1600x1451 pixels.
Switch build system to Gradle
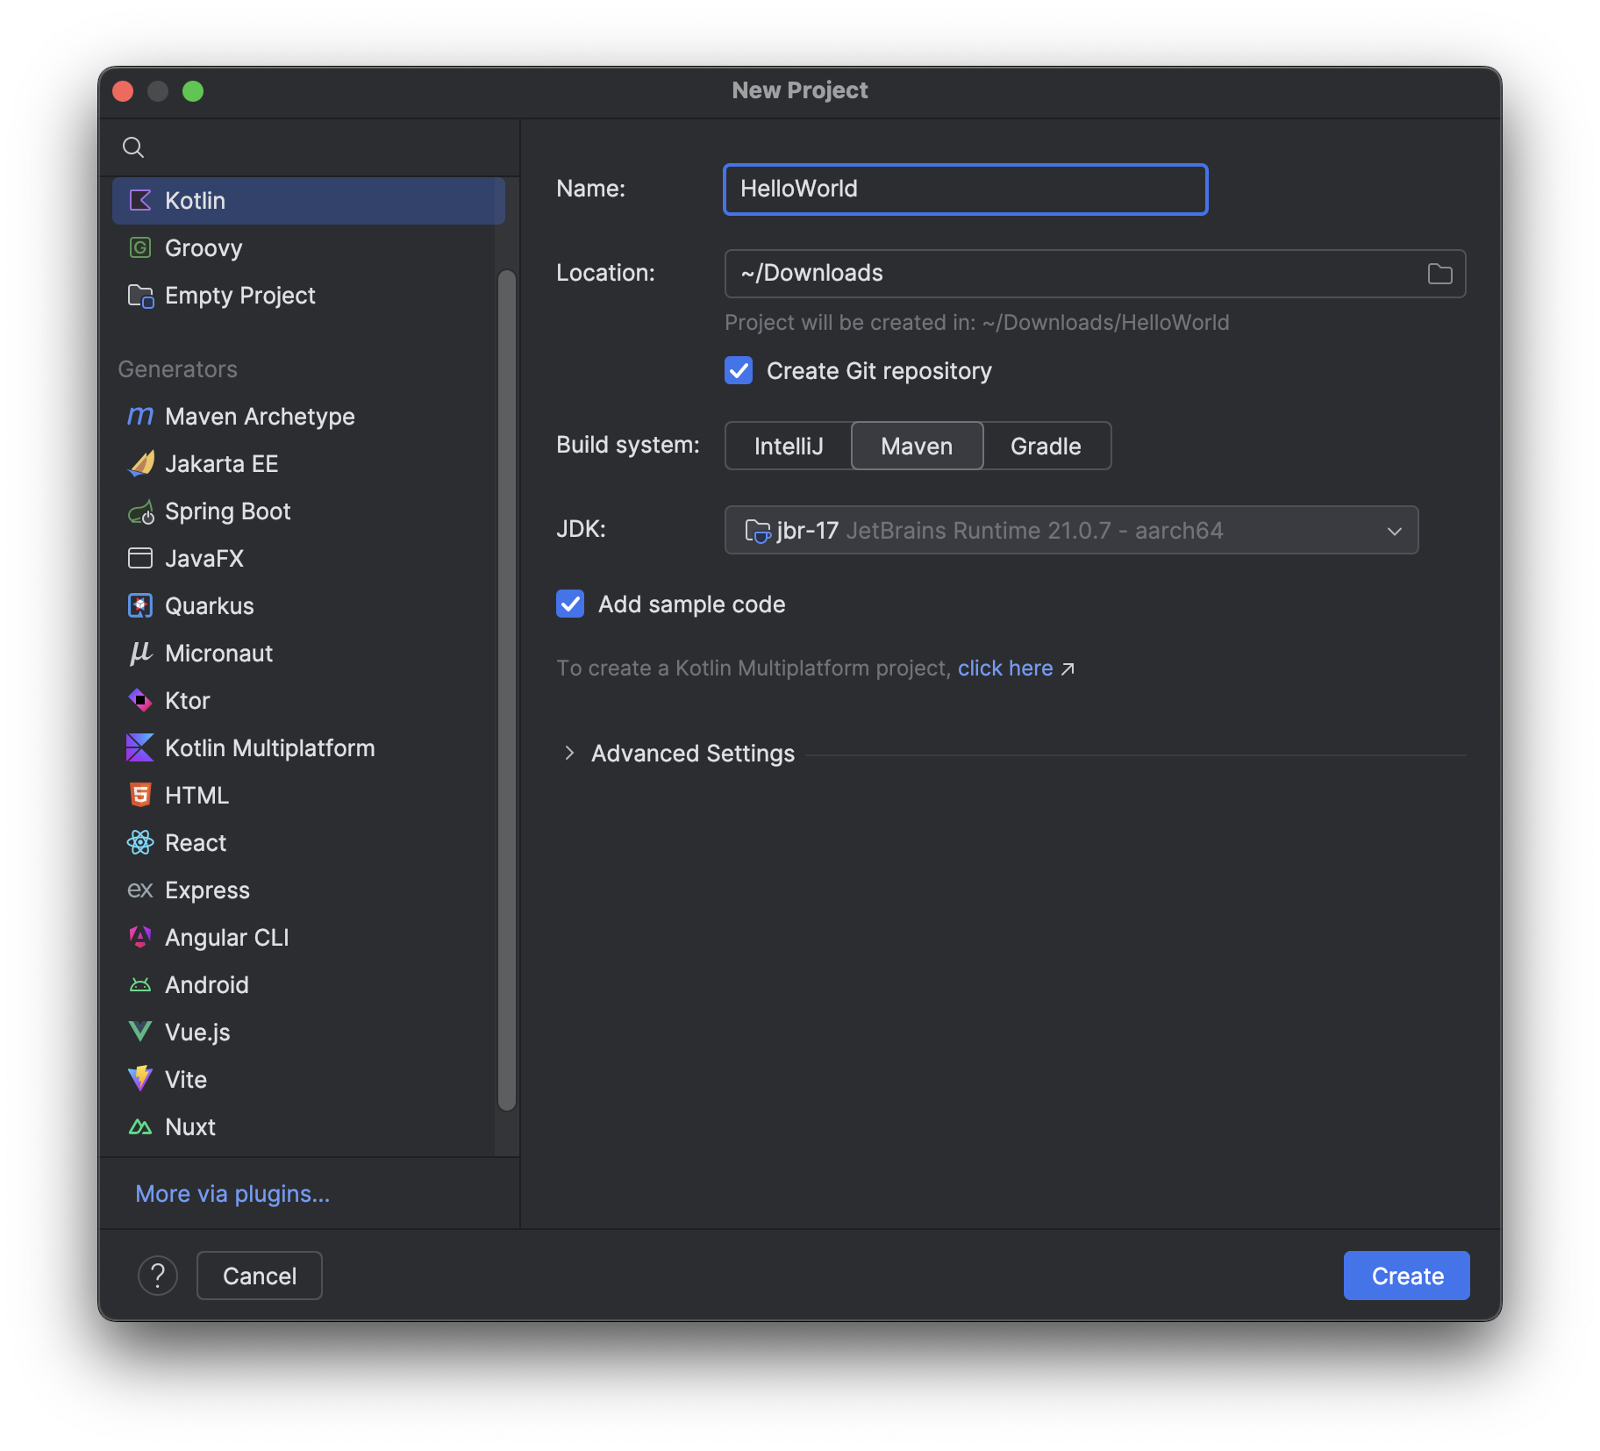coord(1046,446)
